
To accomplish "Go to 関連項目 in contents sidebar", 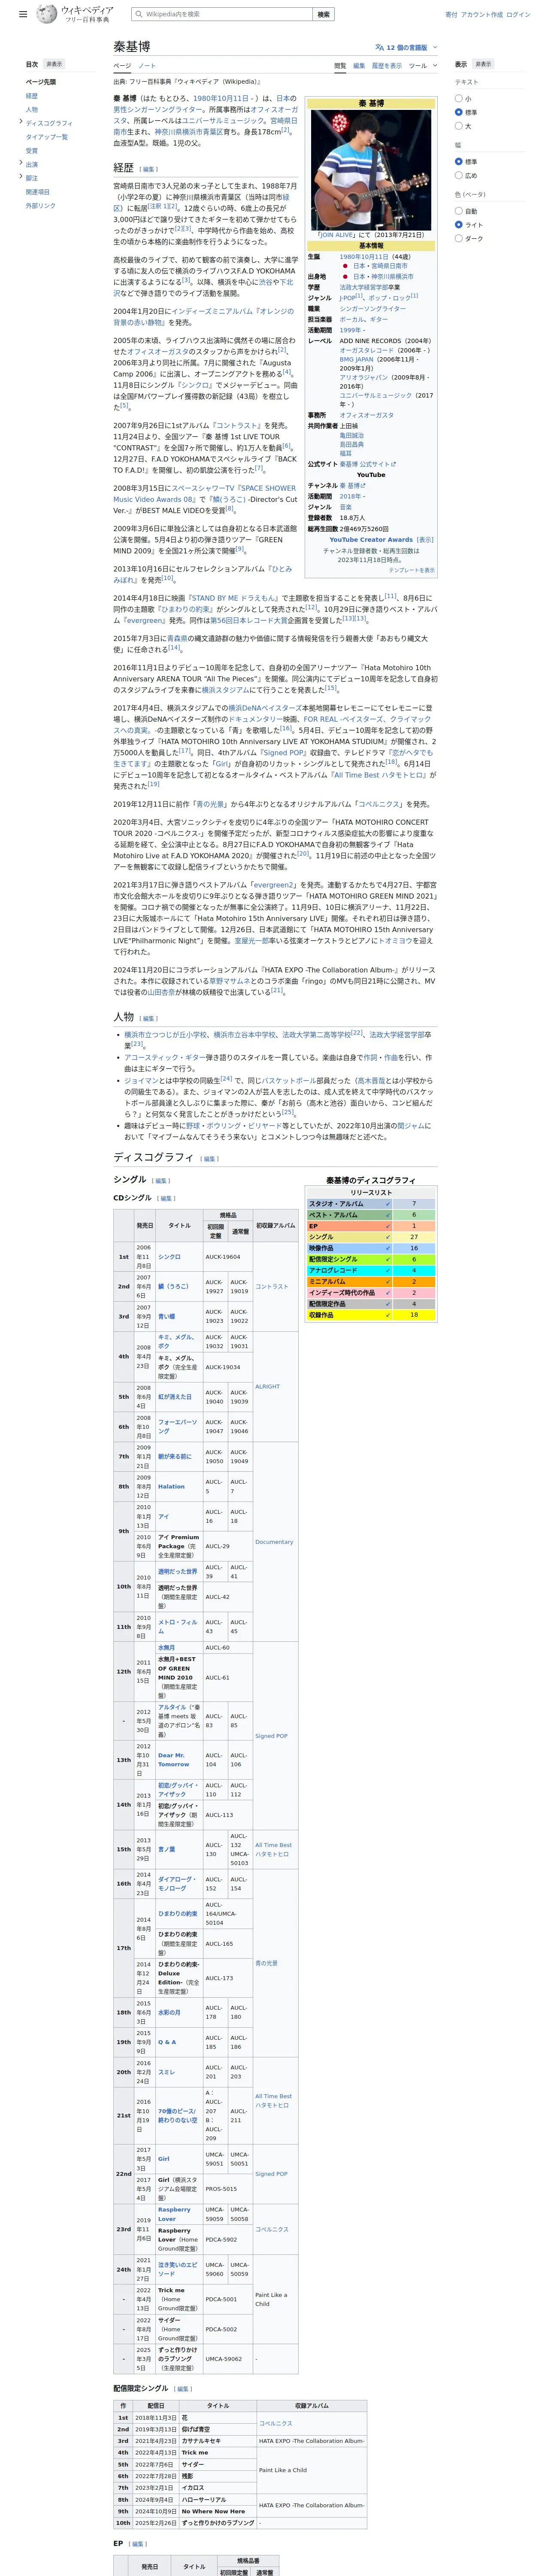I will pos(38,192).
